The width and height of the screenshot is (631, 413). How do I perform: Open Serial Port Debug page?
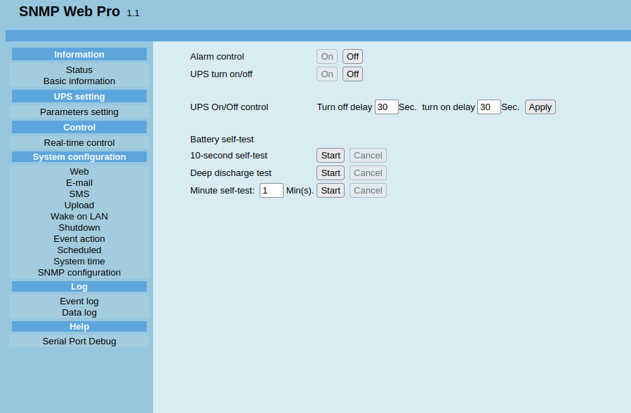click(79, 341)
